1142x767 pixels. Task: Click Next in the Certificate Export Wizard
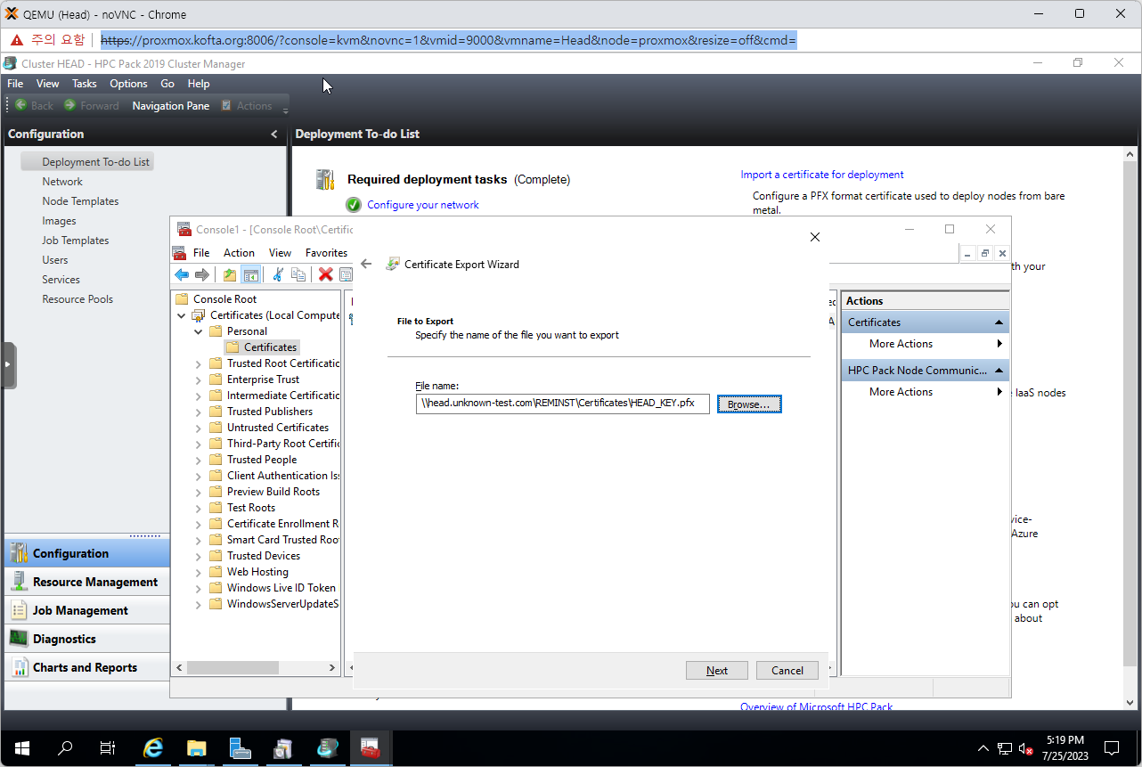coord(716,671)
